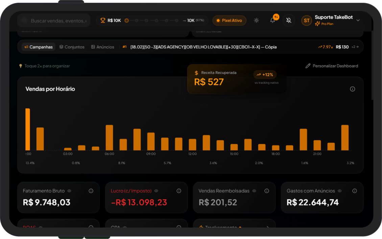Image resolution: width=382 pixels, height=239 pixels.
Task: Open notifications bell with 9+ badge
Action: [272, 20]
